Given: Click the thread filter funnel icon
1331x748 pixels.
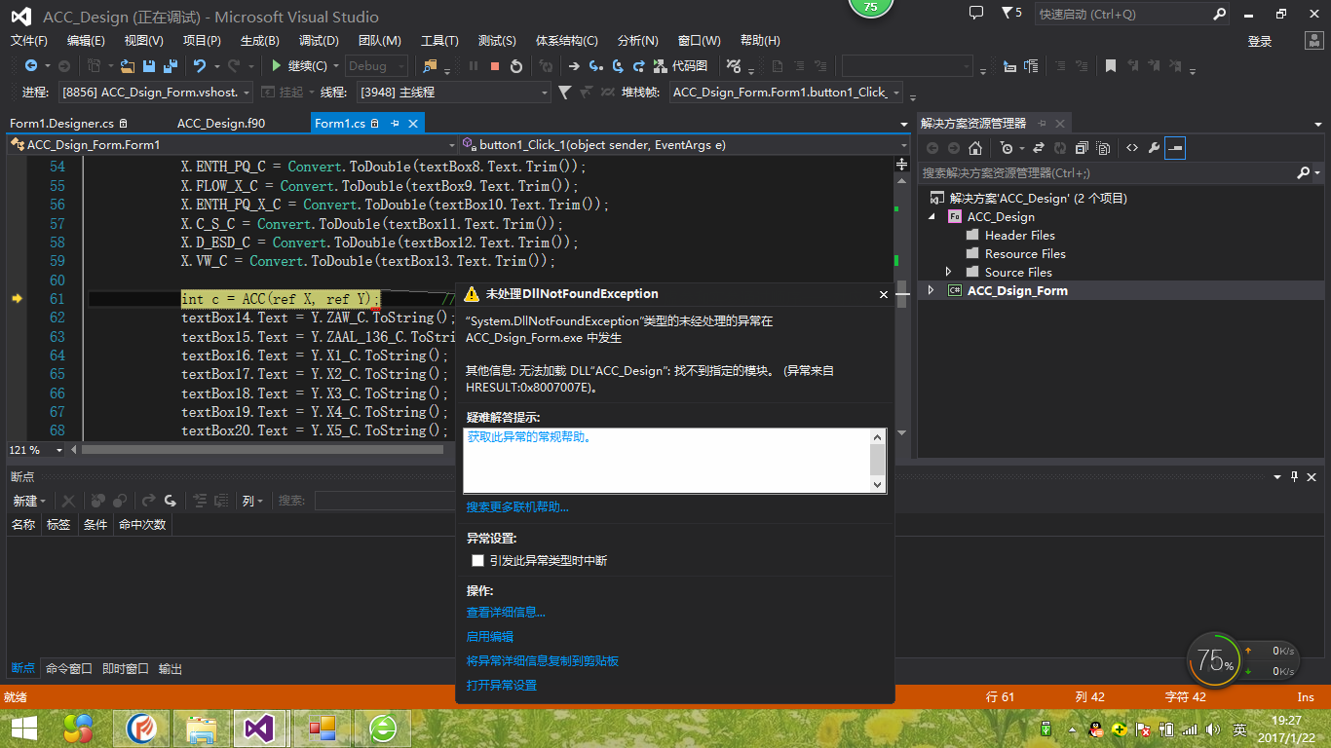Looking at the screenshot, I should (564, 93).
